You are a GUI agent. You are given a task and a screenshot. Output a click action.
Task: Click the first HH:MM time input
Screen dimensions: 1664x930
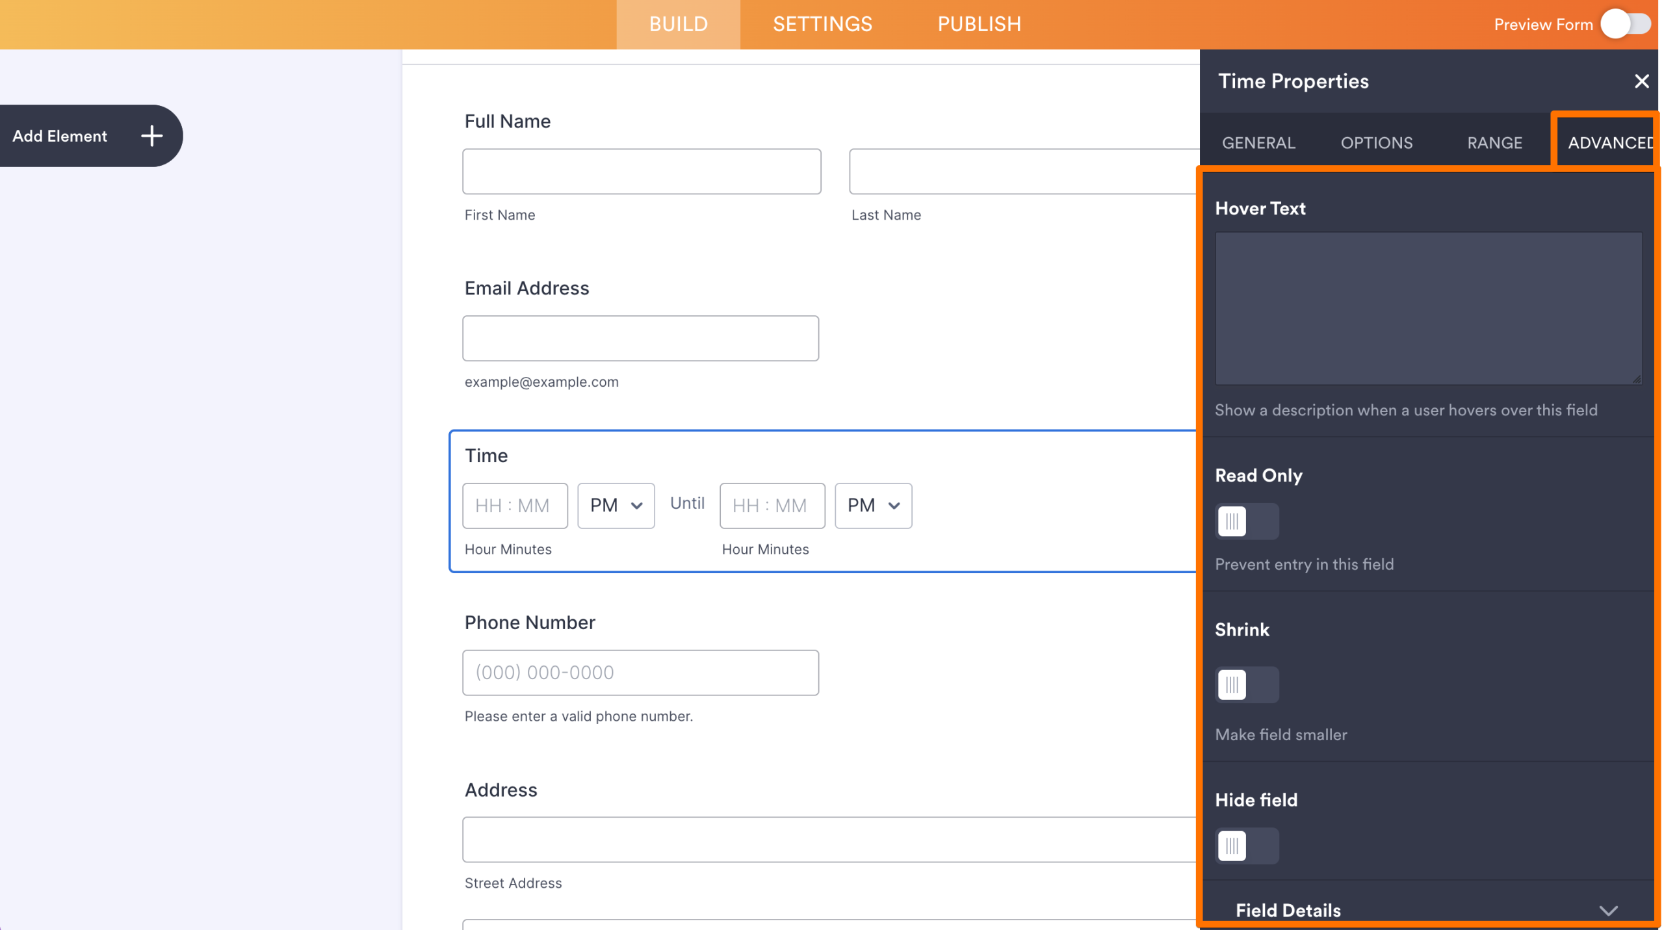click(515, 506)
